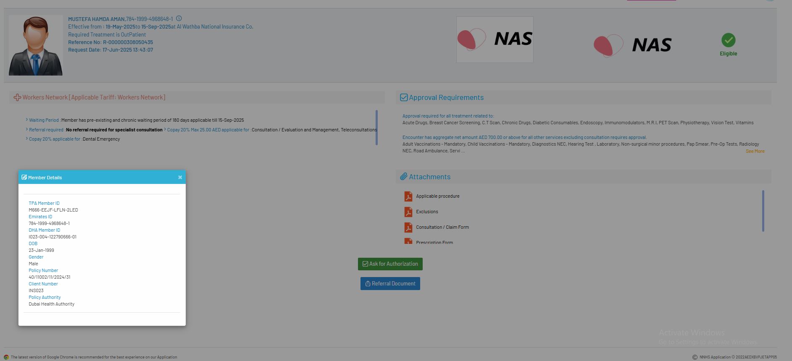
Task: Open the Prescription Form PDF icon
Action: tap(408, 241)
